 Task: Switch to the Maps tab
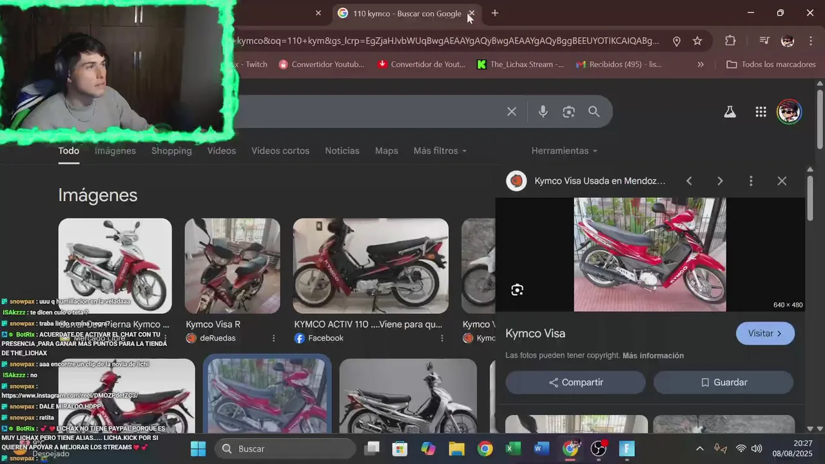[x=387, y=151]
